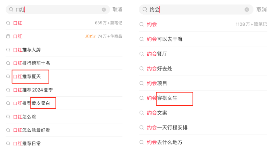Click the magnifier icon in 约会 search bar
The width and height of the screenshot is (274, 154).
(x=145, y=10)
